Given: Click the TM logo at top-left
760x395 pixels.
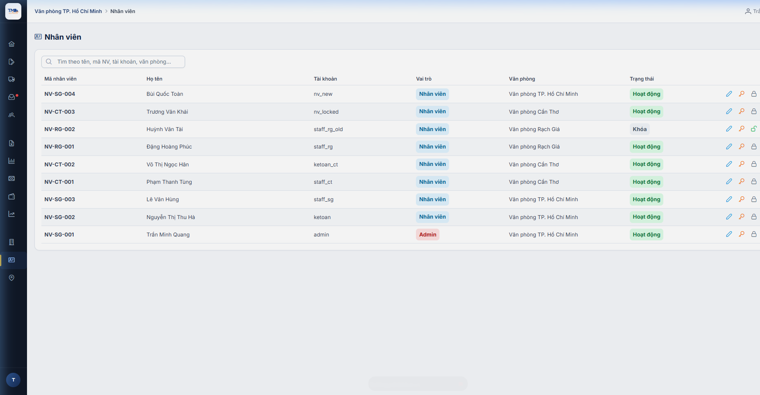Looking at the screenshot, I should click(13, 11).
